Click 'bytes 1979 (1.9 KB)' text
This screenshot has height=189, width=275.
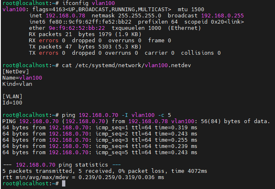coord(110,34)
